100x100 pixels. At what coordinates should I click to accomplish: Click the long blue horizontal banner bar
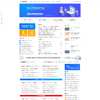point(41,79)
